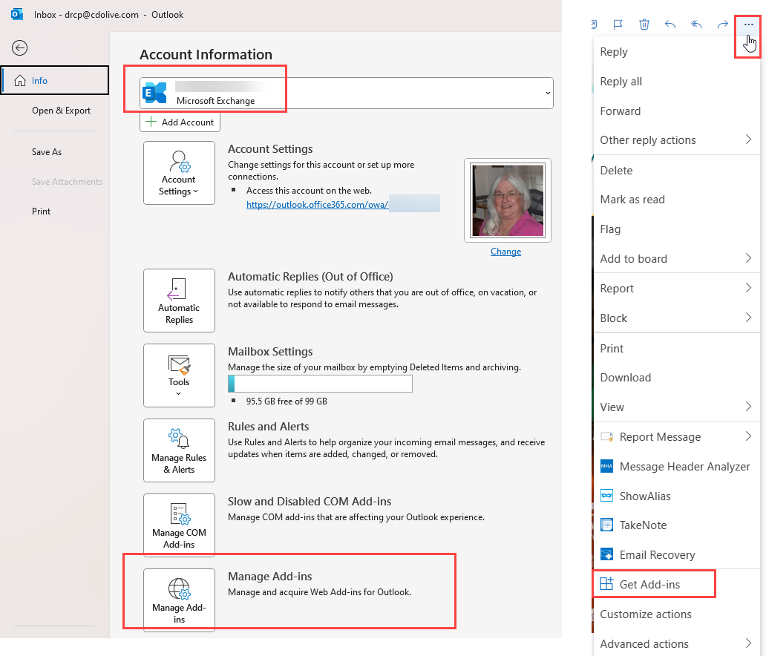Click the '95.5 GB free of 99 GB' text
The width and height of the screenshot is (766, 656).
[287, 401]
